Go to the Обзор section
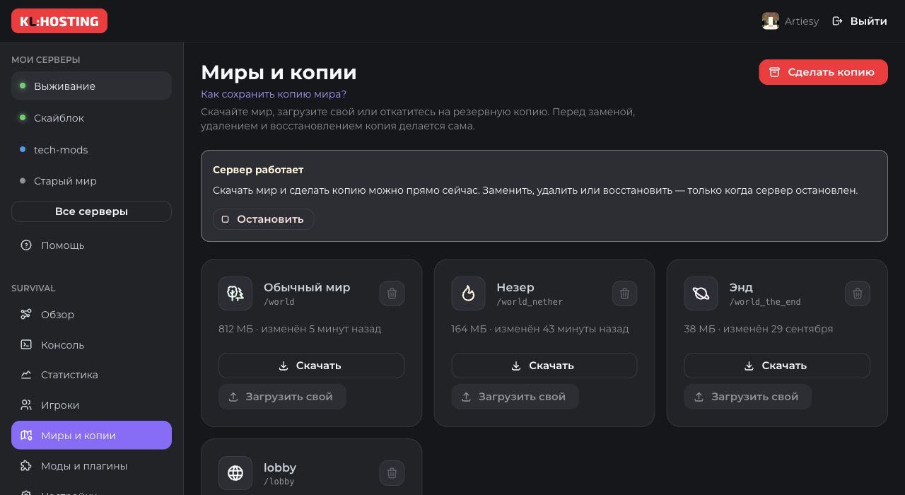 (x=91, y=315)
